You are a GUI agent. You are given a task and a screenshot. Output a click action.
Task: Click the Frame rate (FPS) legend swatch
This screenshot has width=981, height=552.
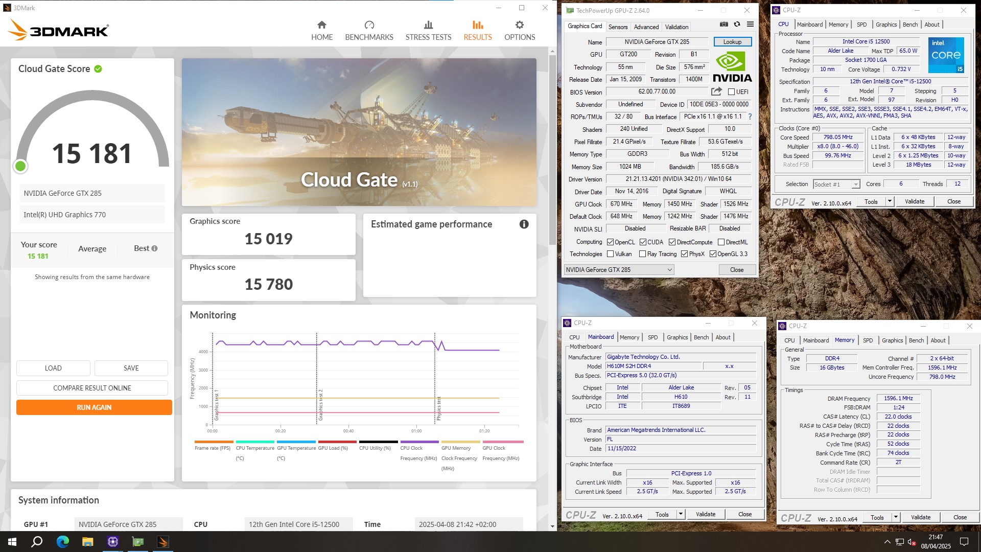pyautogui.click(x=214, y=442)
